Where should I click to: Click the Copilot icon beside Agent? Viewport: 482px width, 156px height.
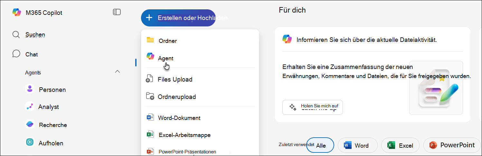tap(150, 56)
